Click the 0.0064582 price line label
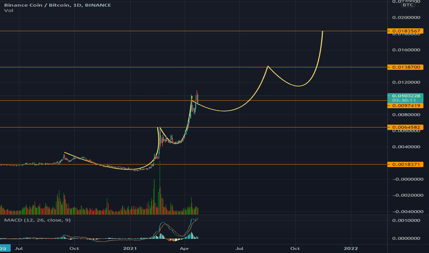 click(x=406, y=127)
